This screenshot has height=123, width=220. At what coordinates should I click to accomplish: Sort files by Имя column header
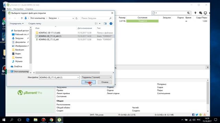[x=37, y=28]
